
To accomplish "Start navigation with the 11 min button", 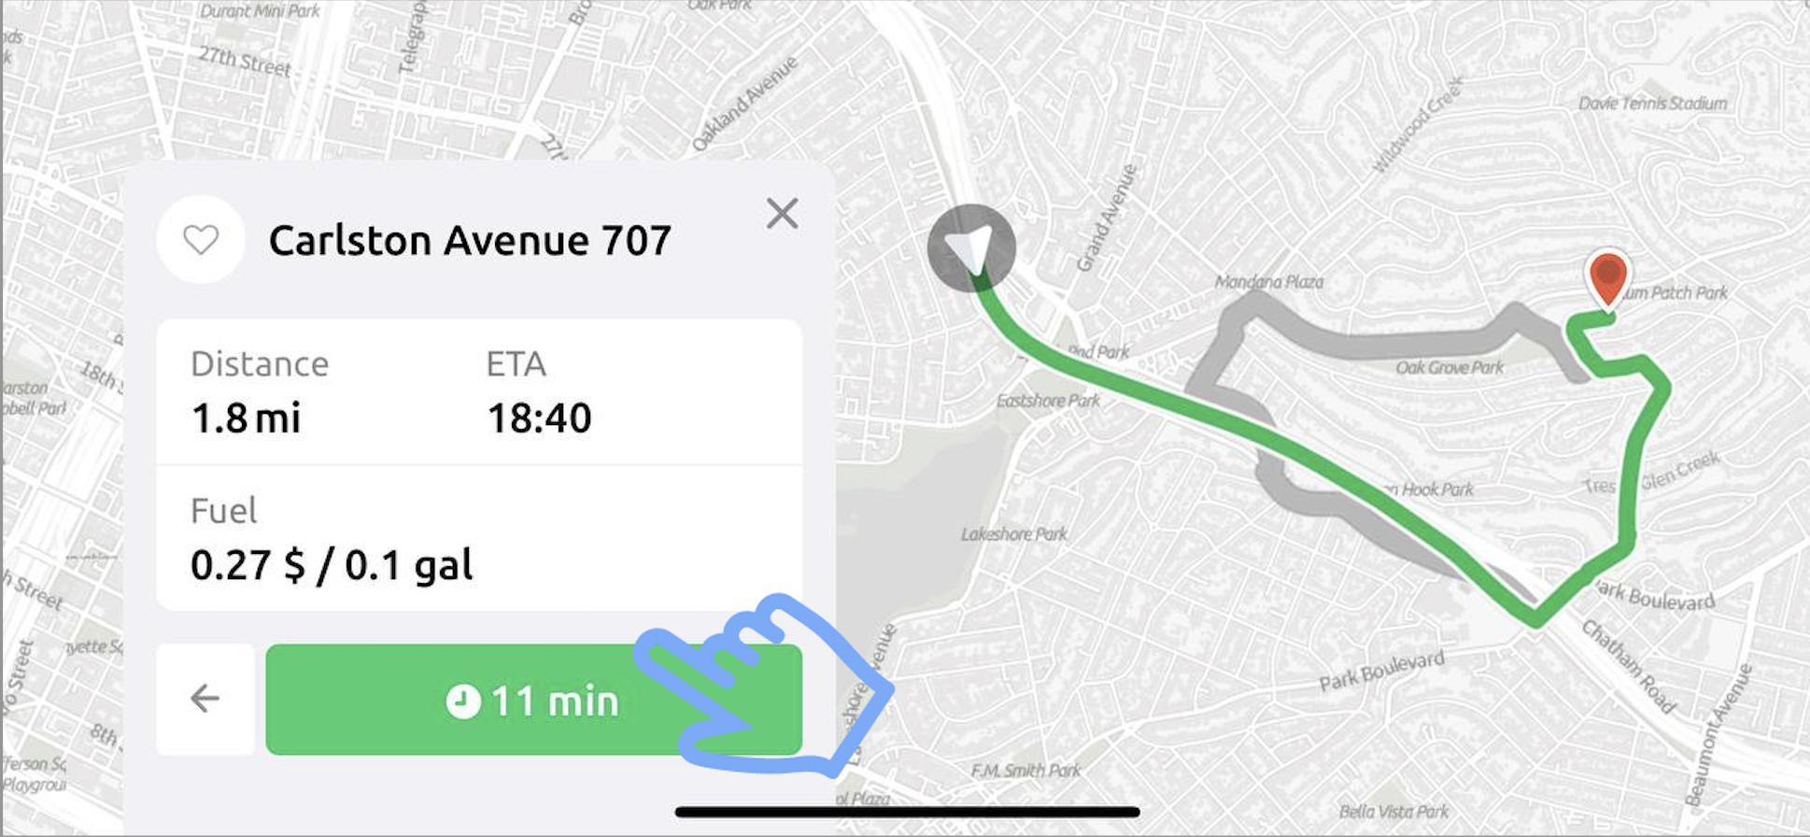I will click(533, 700).
